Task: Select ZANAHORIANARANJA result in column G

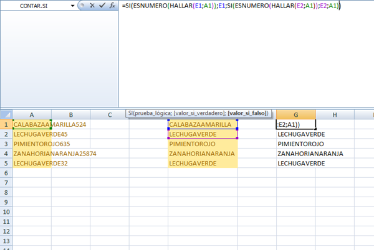Action: point(296,154)
